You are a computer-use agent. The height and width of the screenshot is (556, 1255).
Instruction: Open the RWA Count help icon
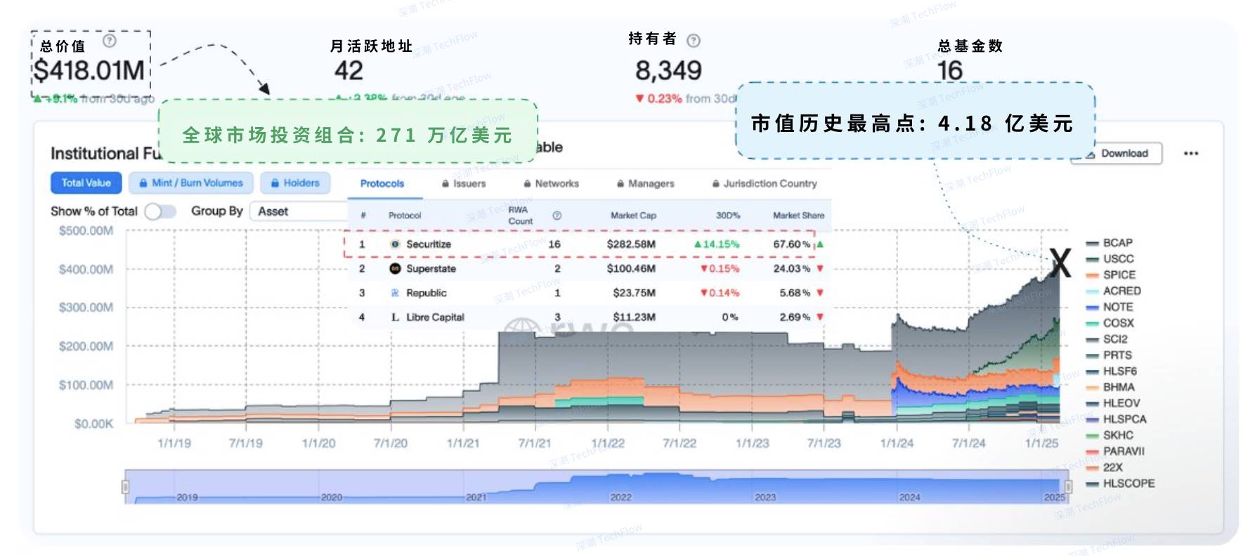(x=557, y=216)
